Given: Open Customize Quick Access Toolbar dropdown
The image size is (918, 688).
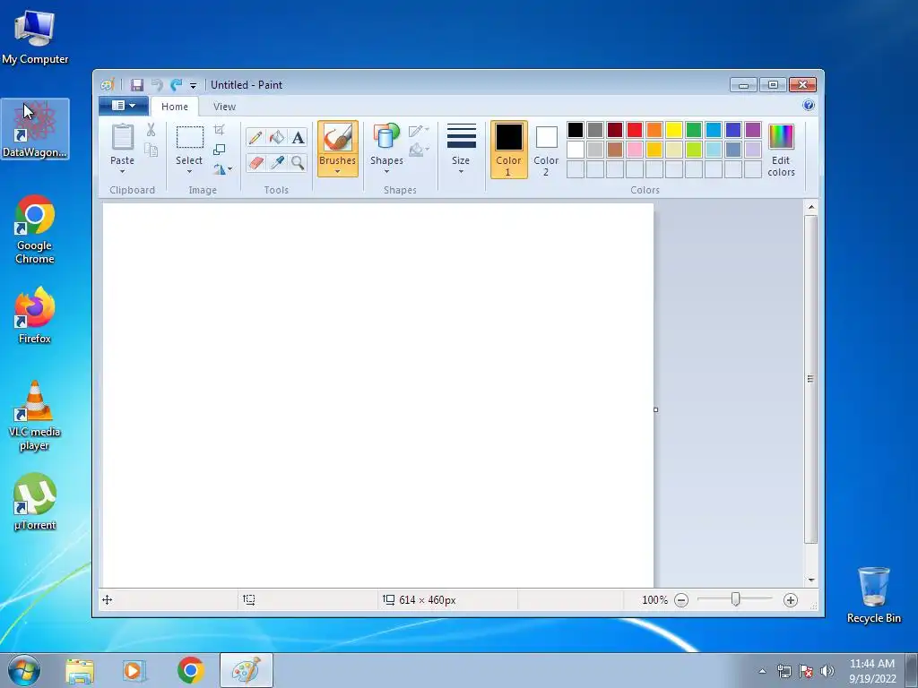Looking at the screenshot, I should pos(194,85).
